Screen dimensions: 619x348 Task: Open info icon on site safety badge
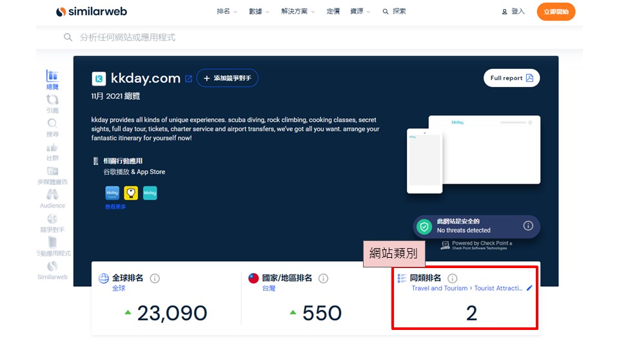(528, 226)
